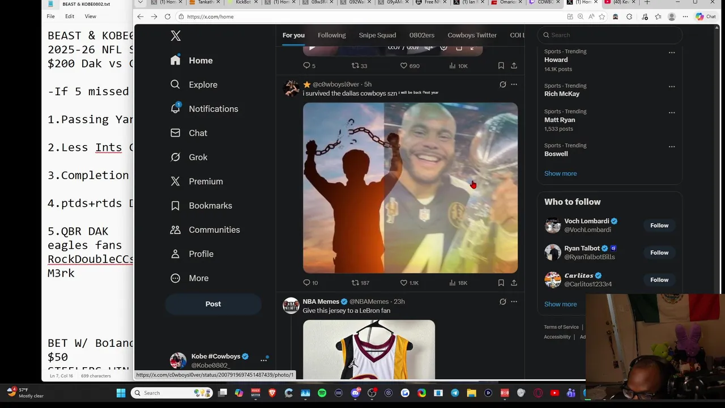The height and width of the screenshot is (408, 725).
Task: Open Grok explain on c0wboysl0ver post
Action: [x=502, y=84]
